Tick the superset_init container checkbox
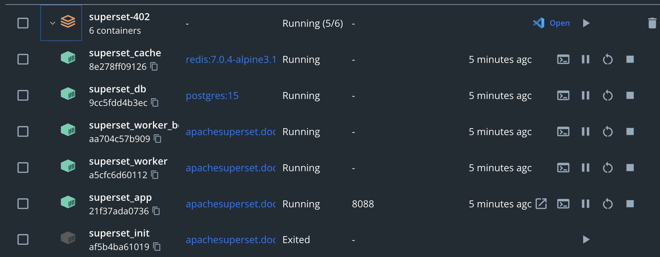 point(23,240)
